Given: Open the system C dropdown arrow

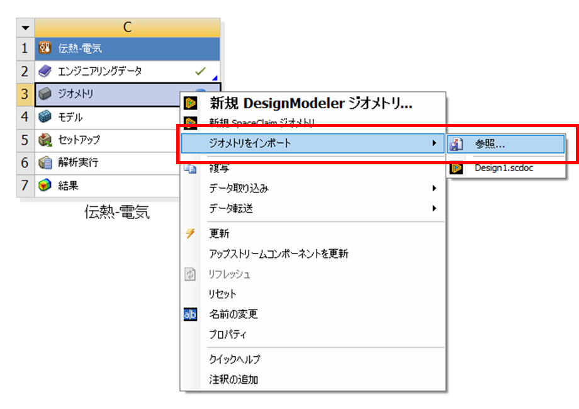Looking at the screenshot, I should [x=25, y=28].
